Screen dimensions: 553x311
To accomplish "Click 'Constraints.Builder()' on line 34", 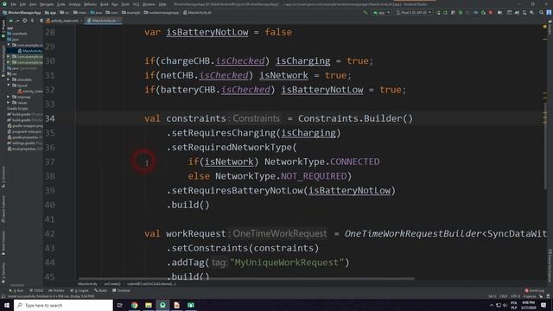I will coord(355,118).
